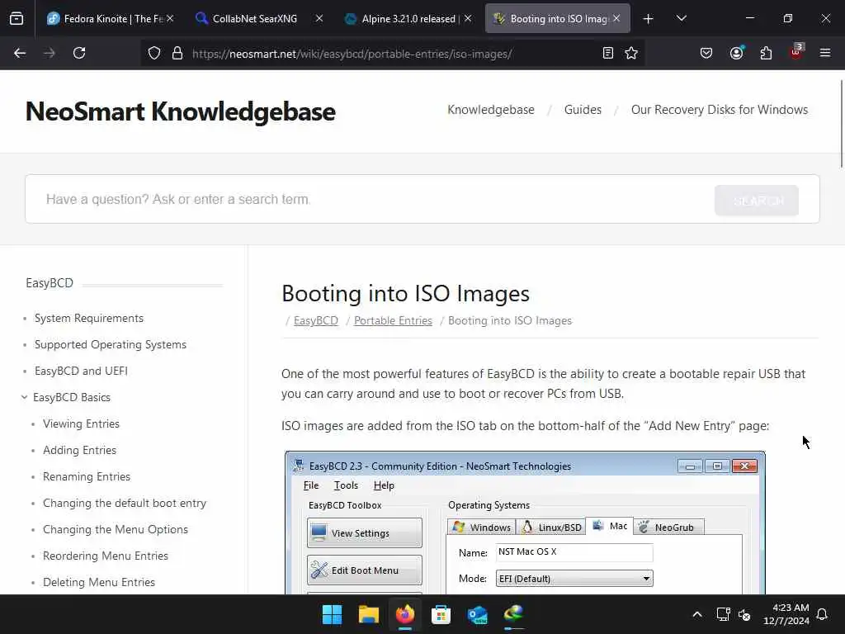
Task: Open Reordering Menu Entries in sidebar
Action: pyautogui.click(x=106, y=556)
